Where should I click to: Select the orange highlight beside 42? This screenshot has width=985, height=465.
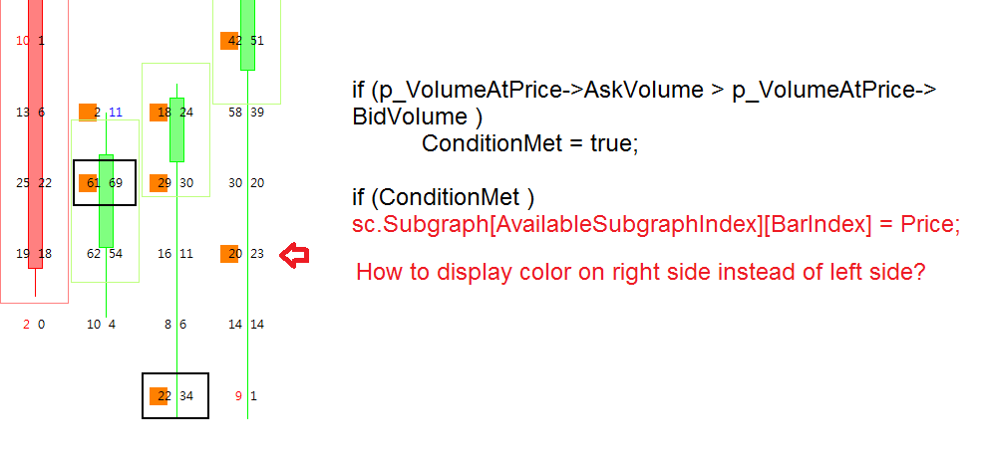coord(229,41)
